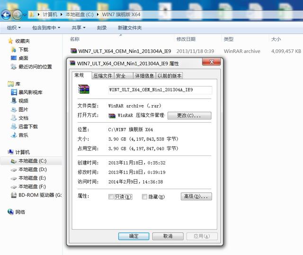Switch to the 安全 tab

point(124,76)
